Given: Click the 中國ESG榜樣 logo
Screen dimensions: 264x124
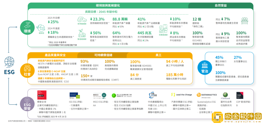Looking at the screenshot, I should coord(153,95).
